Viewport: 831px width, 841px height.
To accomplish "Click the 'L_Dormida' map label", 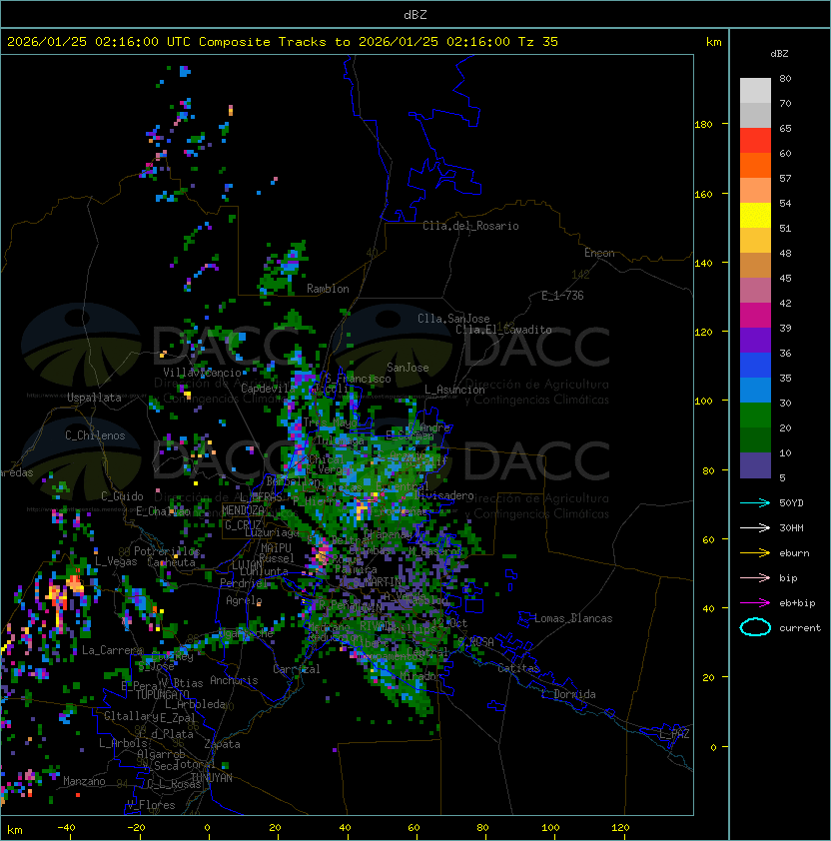I will click(x=568, y=694).
